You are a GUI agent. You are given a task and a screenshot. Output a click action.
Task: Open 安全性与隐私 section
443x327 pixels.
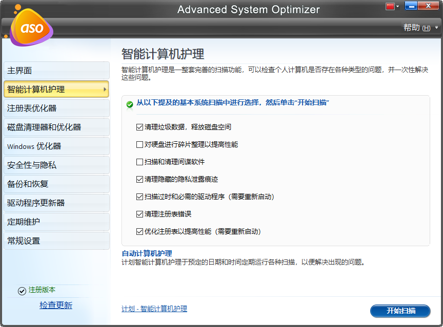(x=56, y=165)
